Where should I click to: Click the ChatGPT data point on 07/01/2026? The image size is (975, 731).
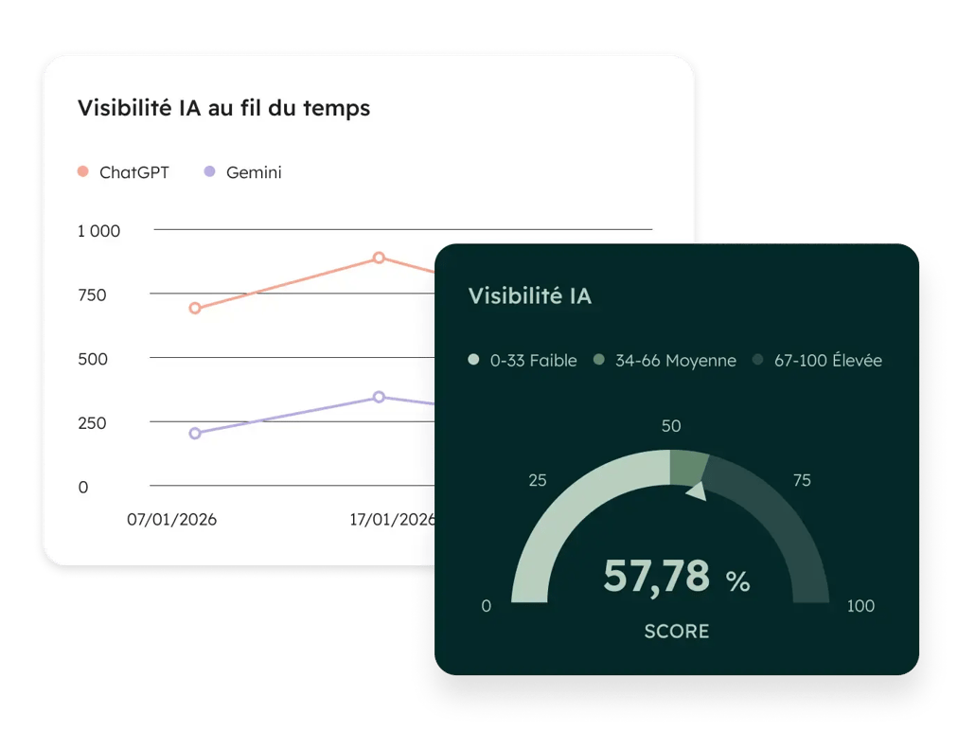pyautogui.click(x=195, y=308)
